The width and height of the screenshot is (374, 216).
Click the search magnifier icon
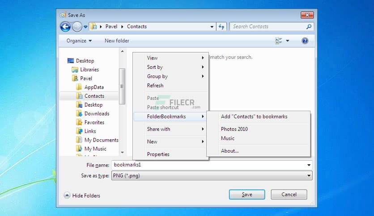tap(309, 27)
